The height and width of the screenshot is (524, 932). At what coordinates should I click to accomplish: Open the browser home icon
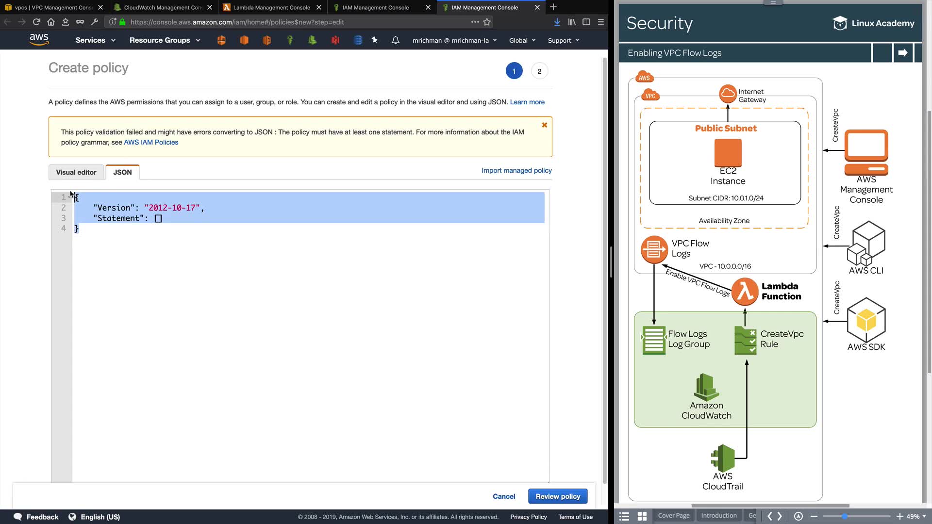coord(51,22)
